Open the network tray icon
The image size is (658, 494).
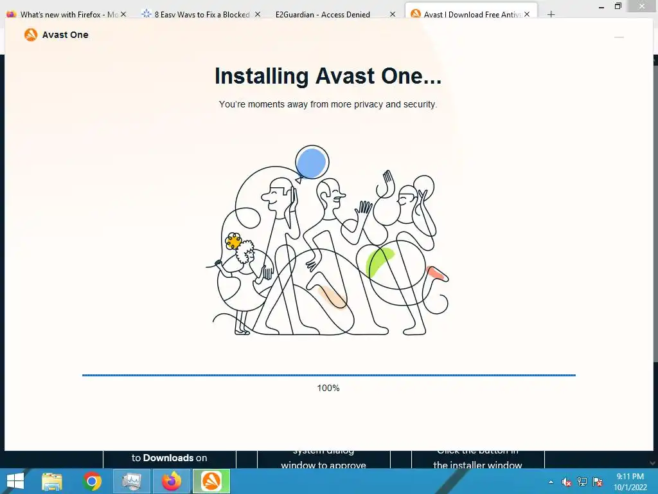pyautogui.click(x=582, y=482)
